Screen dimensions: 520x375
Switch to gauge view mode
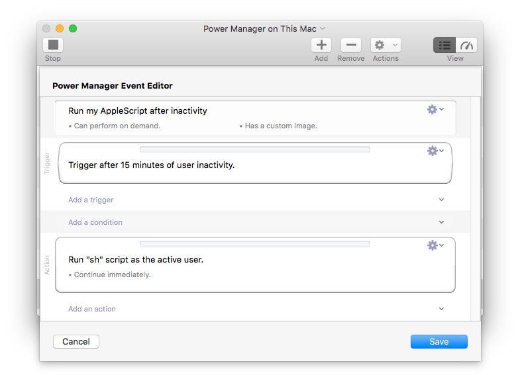point(466,45)
